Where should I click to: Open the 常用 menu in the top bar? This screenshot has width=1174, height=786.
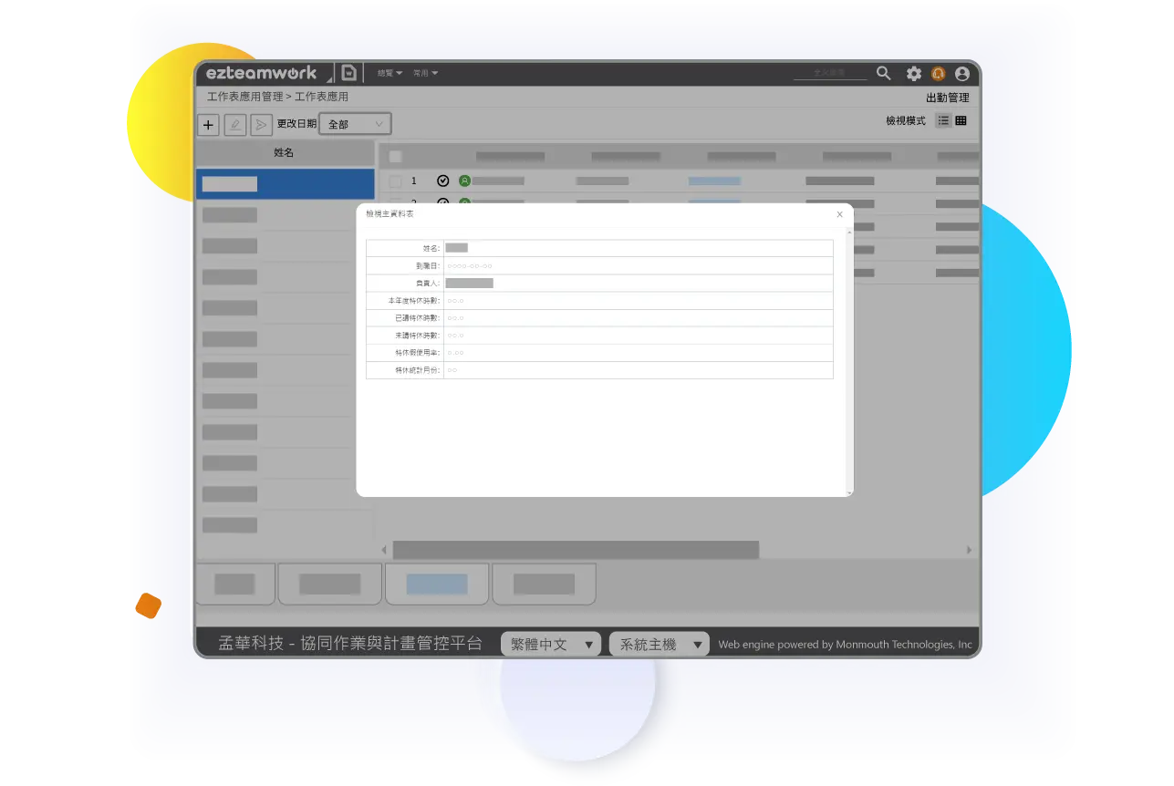(425, 73)
